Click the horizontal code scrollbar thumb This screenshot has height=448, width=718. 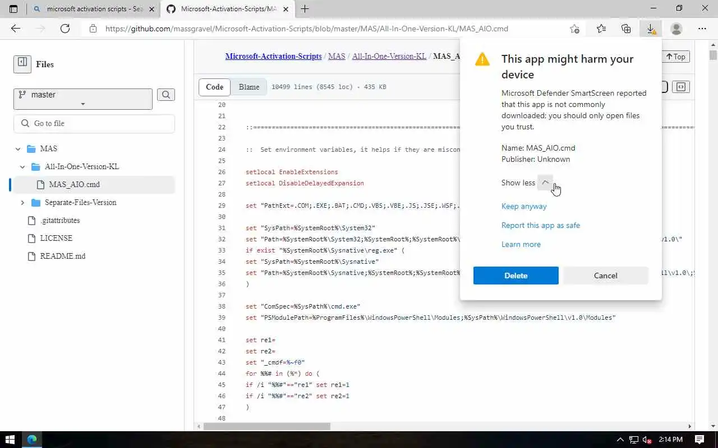pyautogui.click(x=267, y=426)
